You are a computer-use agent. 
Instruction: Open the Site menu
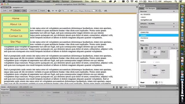(x=87, y=1)
